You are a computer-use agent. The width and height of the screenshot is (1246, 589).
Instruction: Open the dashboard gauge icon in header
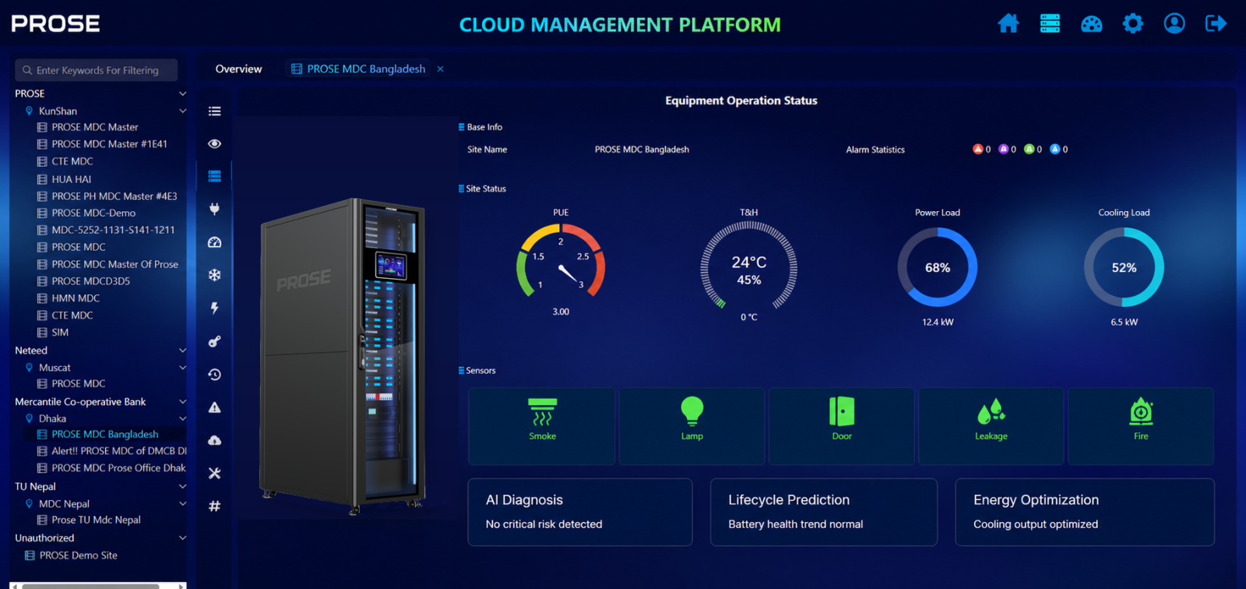(x=1092, y=23)
